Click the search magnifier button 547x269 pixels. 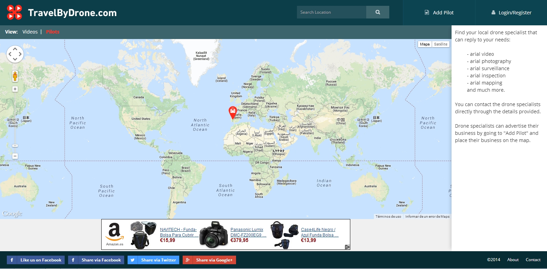coord(378,12)
